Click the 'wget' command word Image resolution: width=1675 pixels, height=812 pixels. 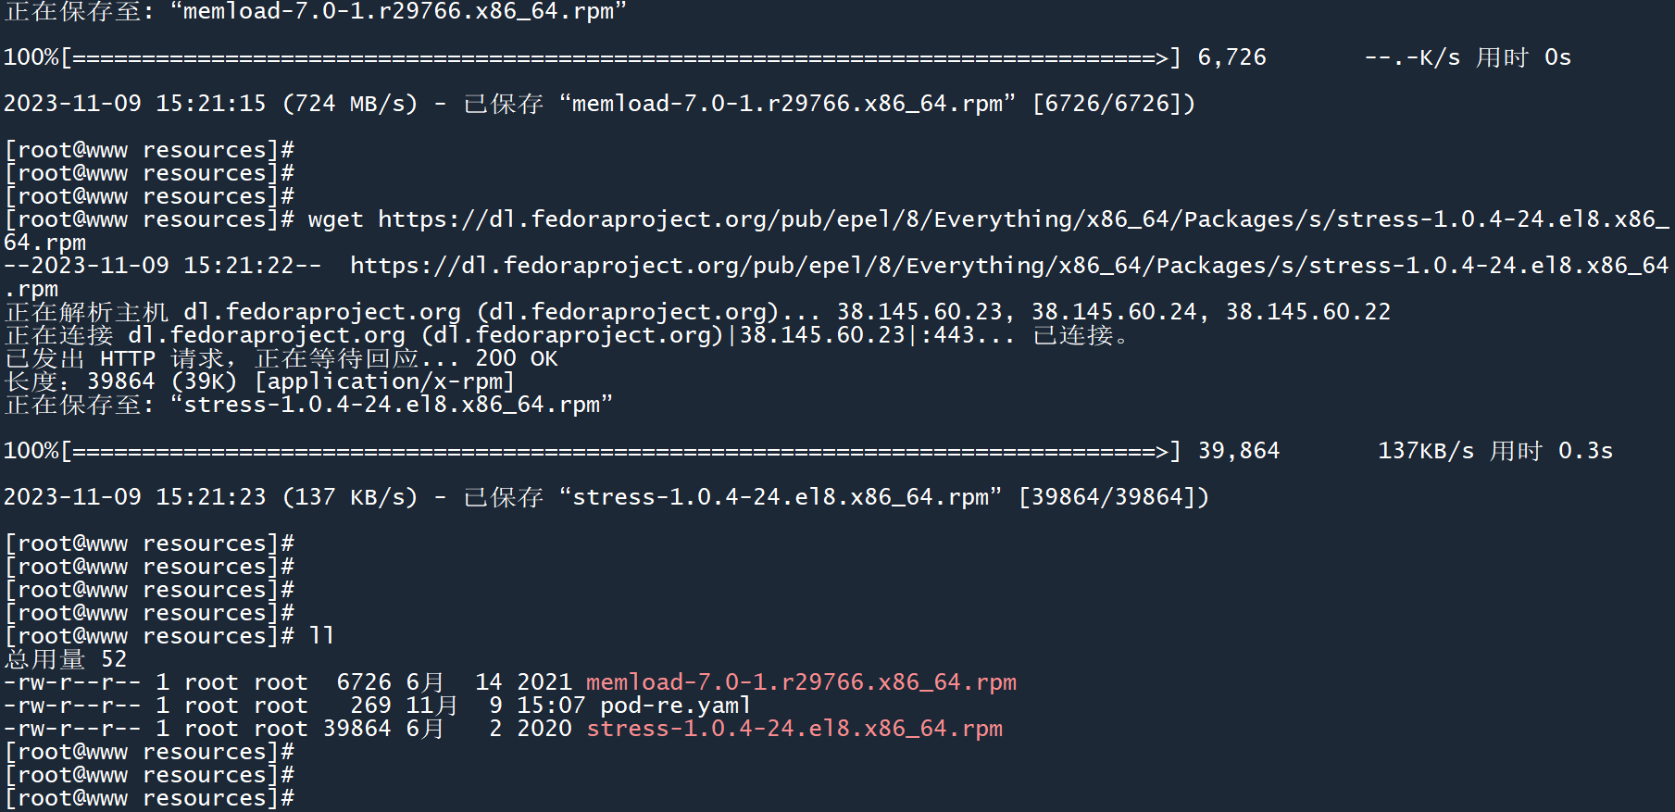coord(335,219)
